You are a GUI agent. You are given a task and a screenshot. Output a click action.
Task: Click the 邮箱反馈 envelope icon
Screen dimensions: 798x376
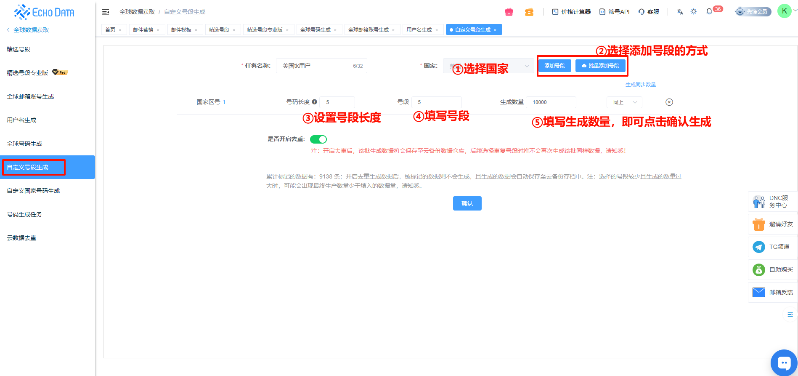tap(759, 292)
